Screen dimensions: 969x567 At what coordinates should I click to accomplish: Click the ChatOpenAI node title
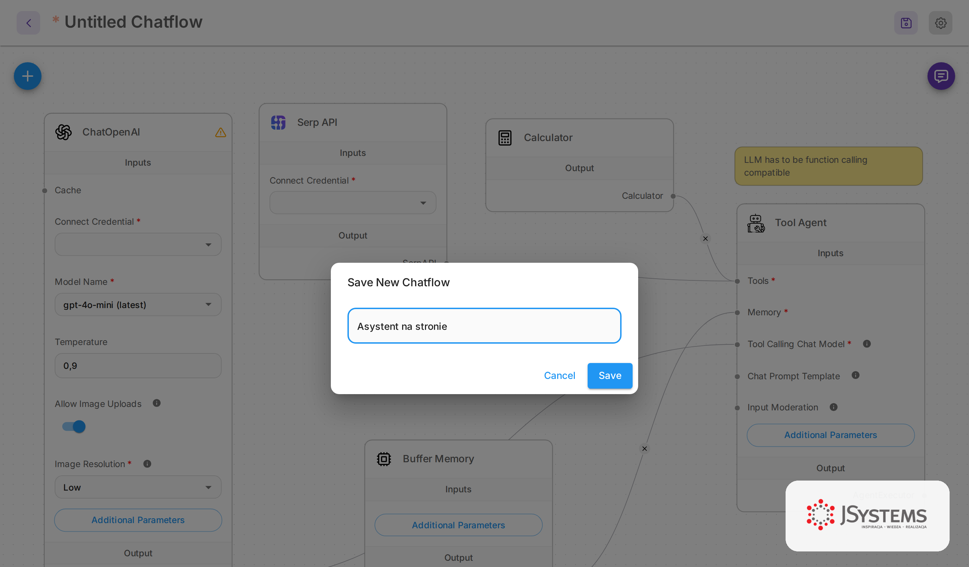point(111,132)
